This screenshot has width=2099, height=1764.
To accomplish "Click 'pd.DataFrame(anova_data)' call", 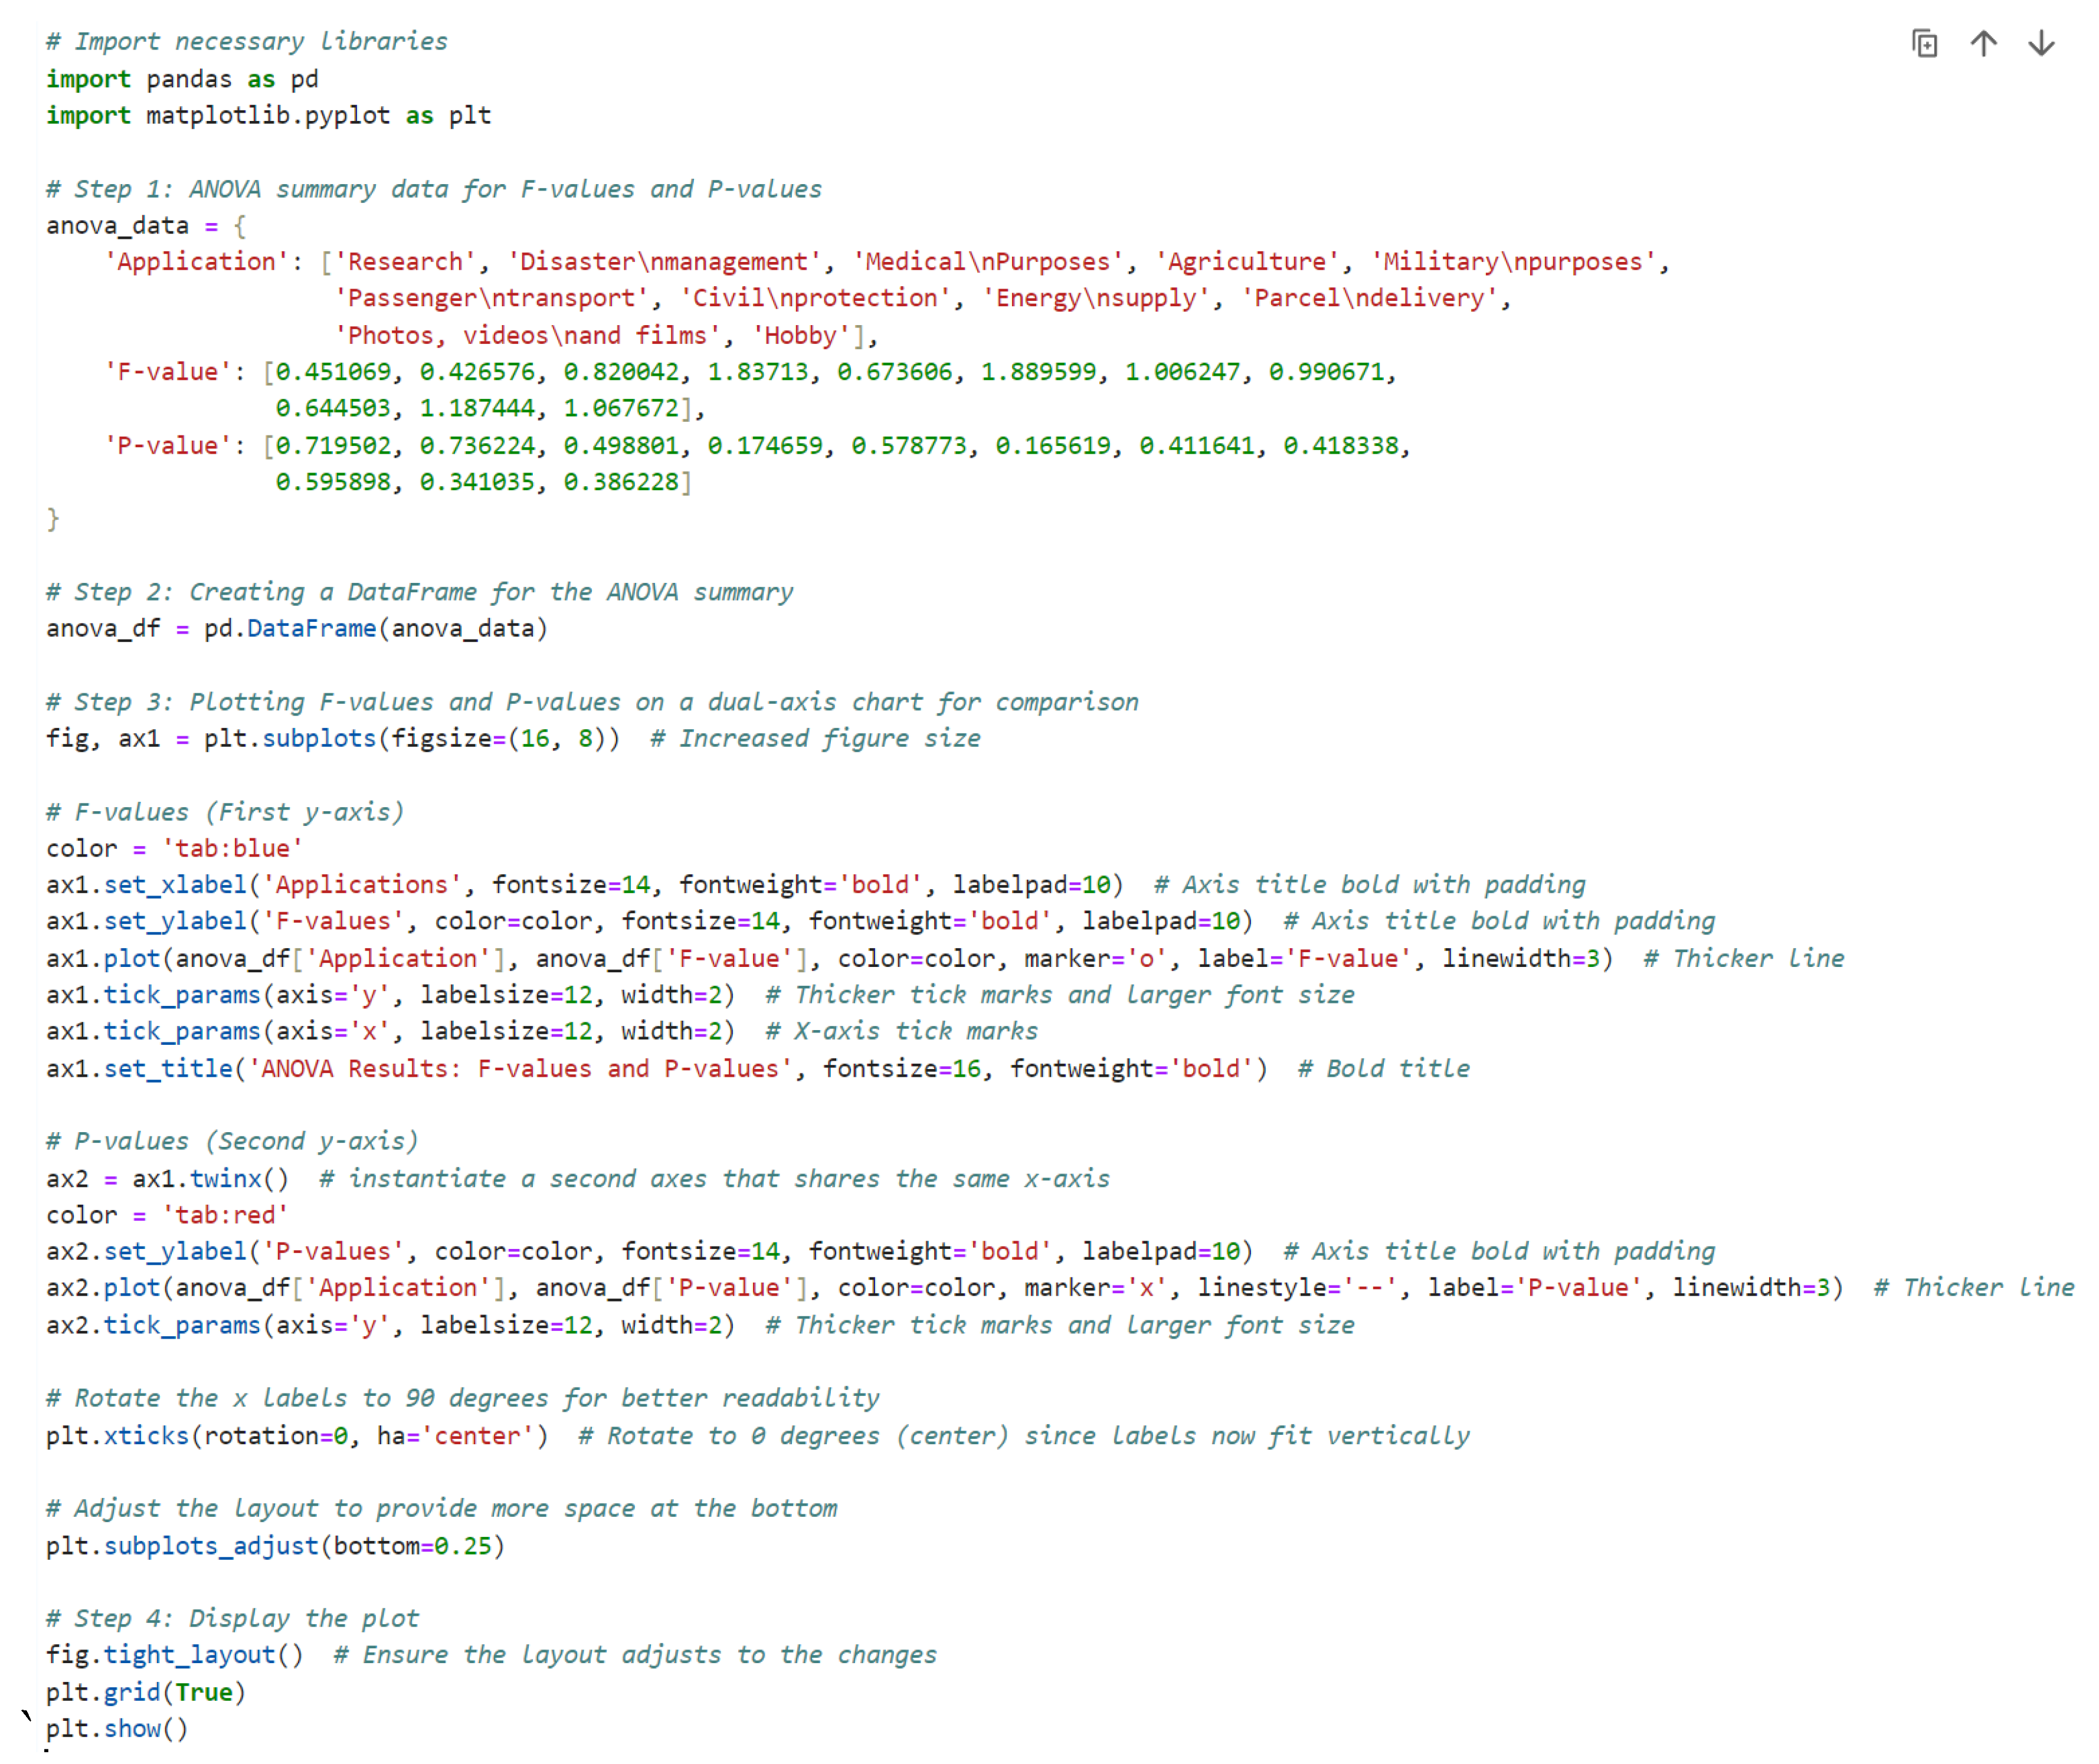I will tap(375, 629).
